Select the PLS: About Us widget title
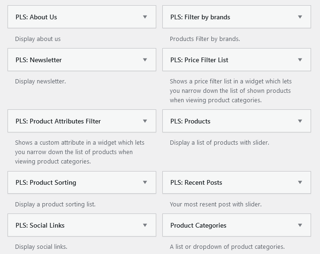 (36, 17)
